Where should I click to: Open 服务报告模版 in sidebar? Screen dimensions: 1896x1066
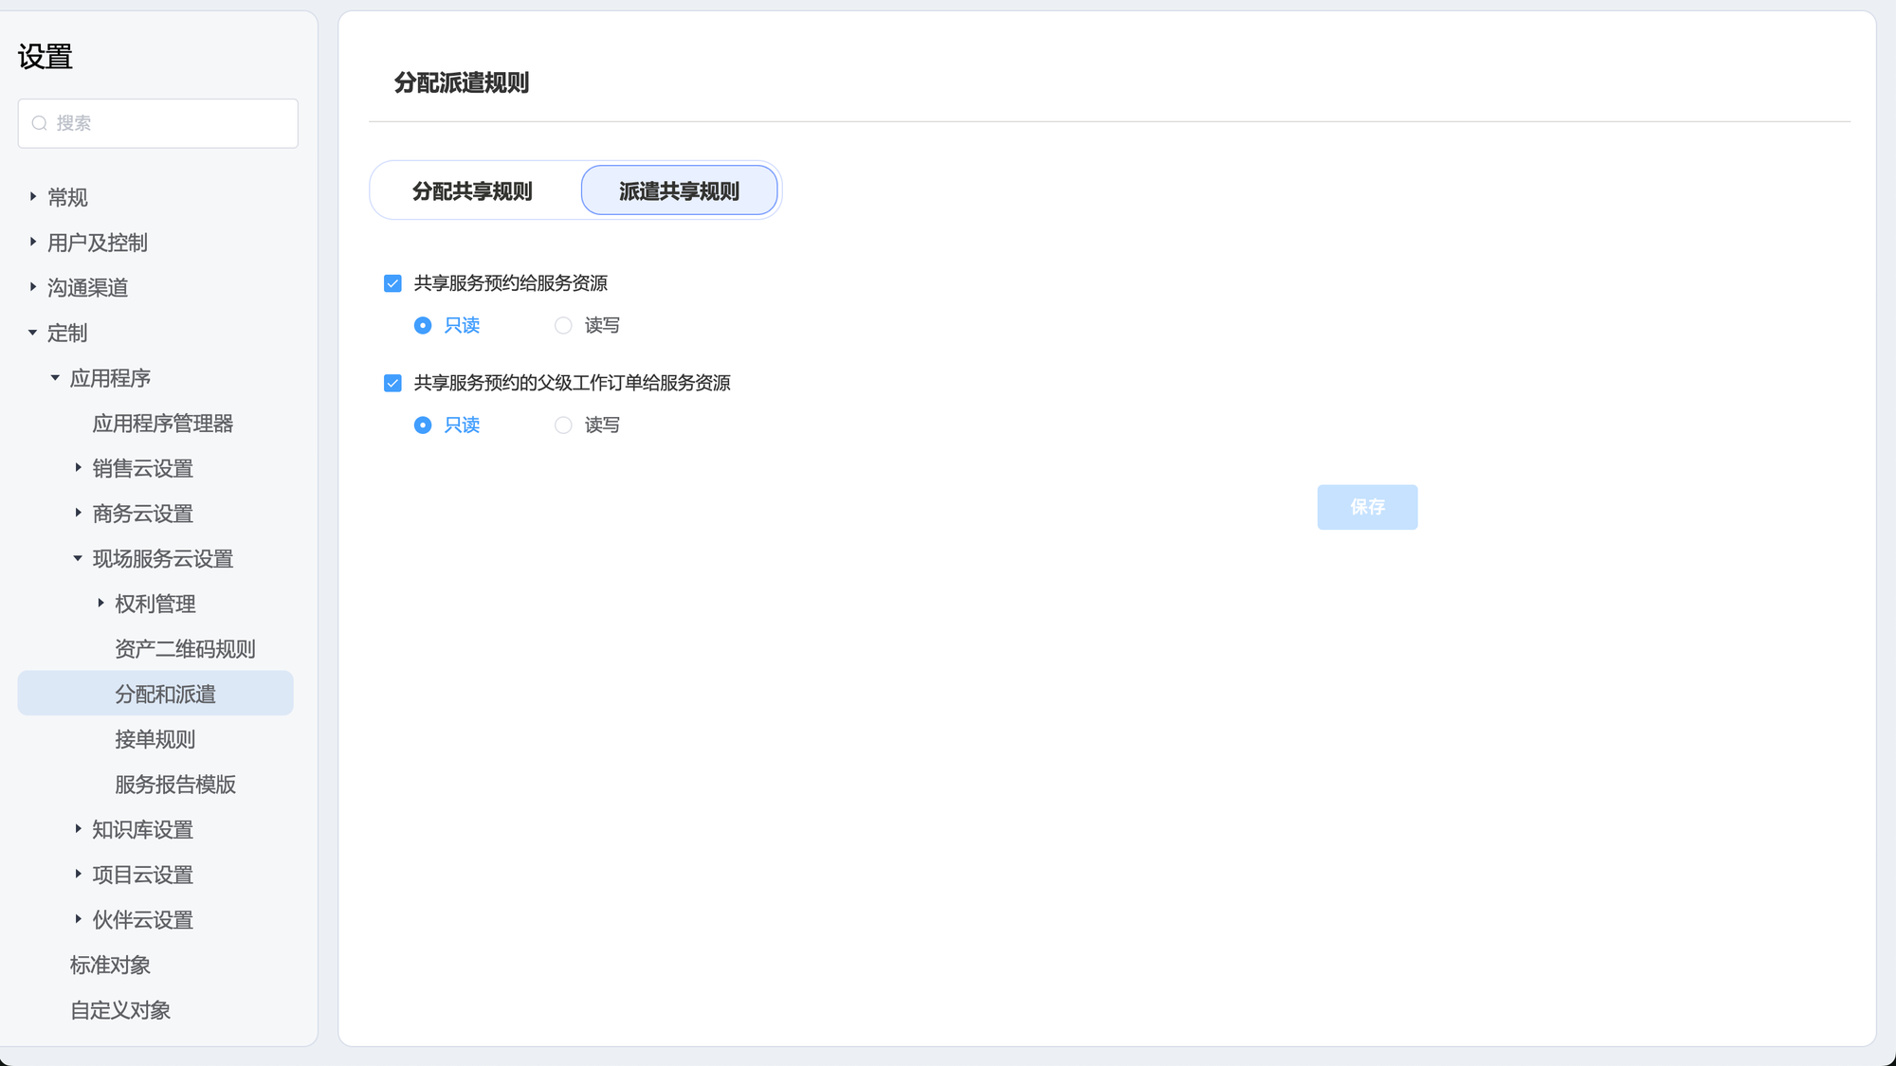click(x=175, y=785)
